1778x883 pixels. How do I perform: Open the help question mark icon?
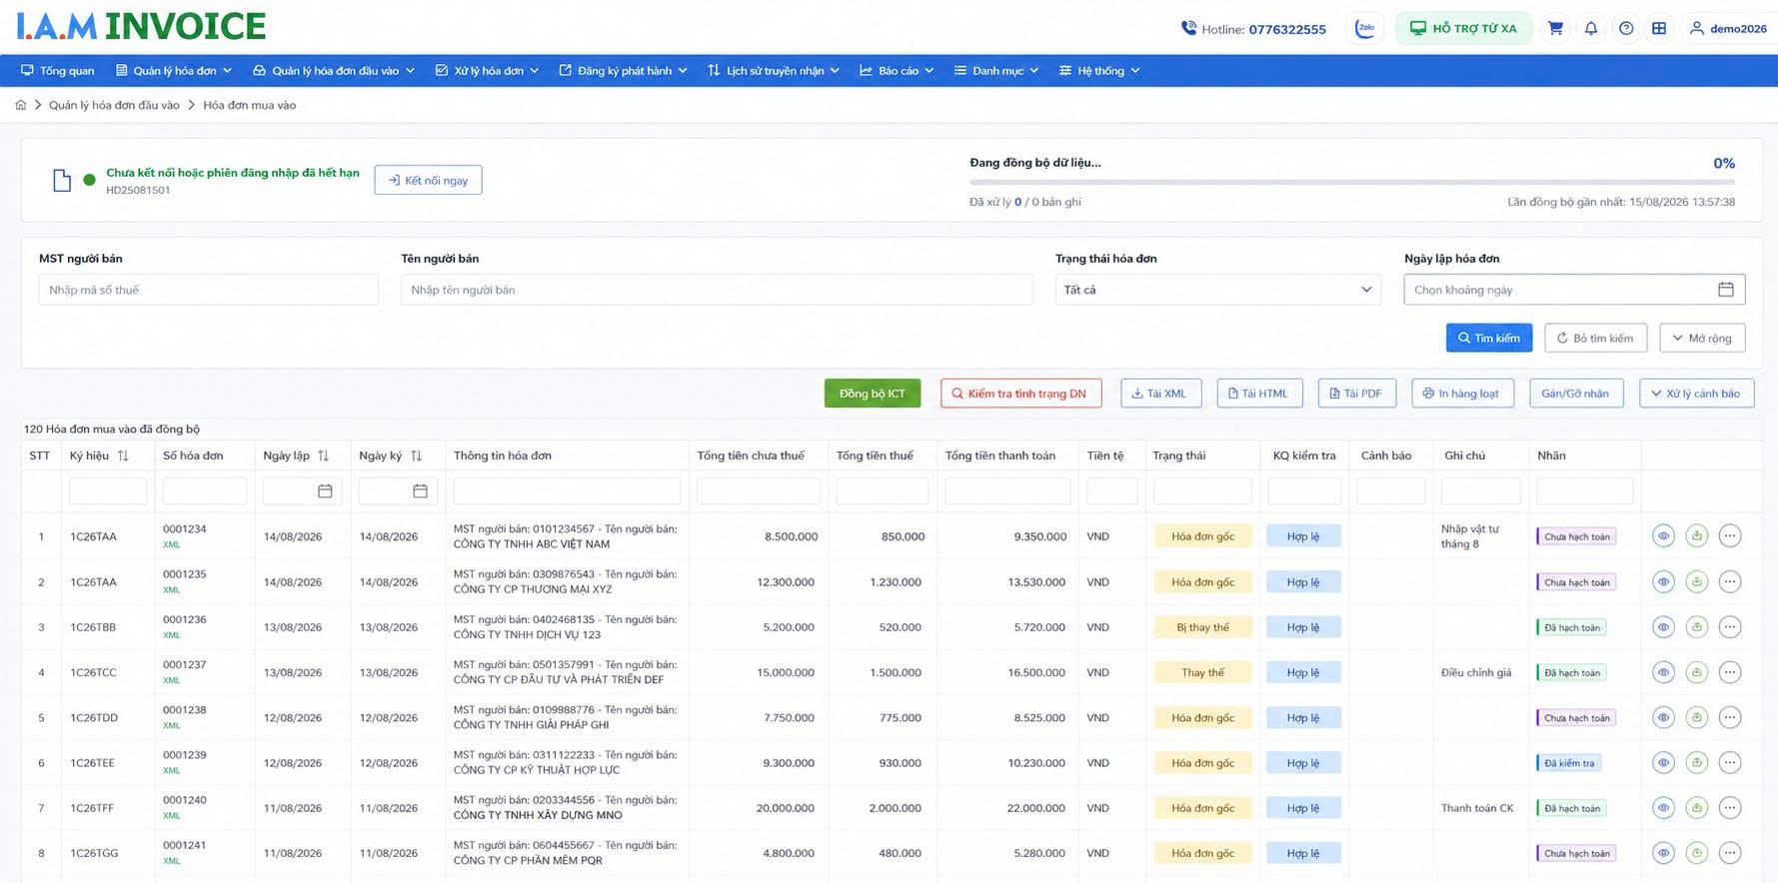tap(1626, 28)
